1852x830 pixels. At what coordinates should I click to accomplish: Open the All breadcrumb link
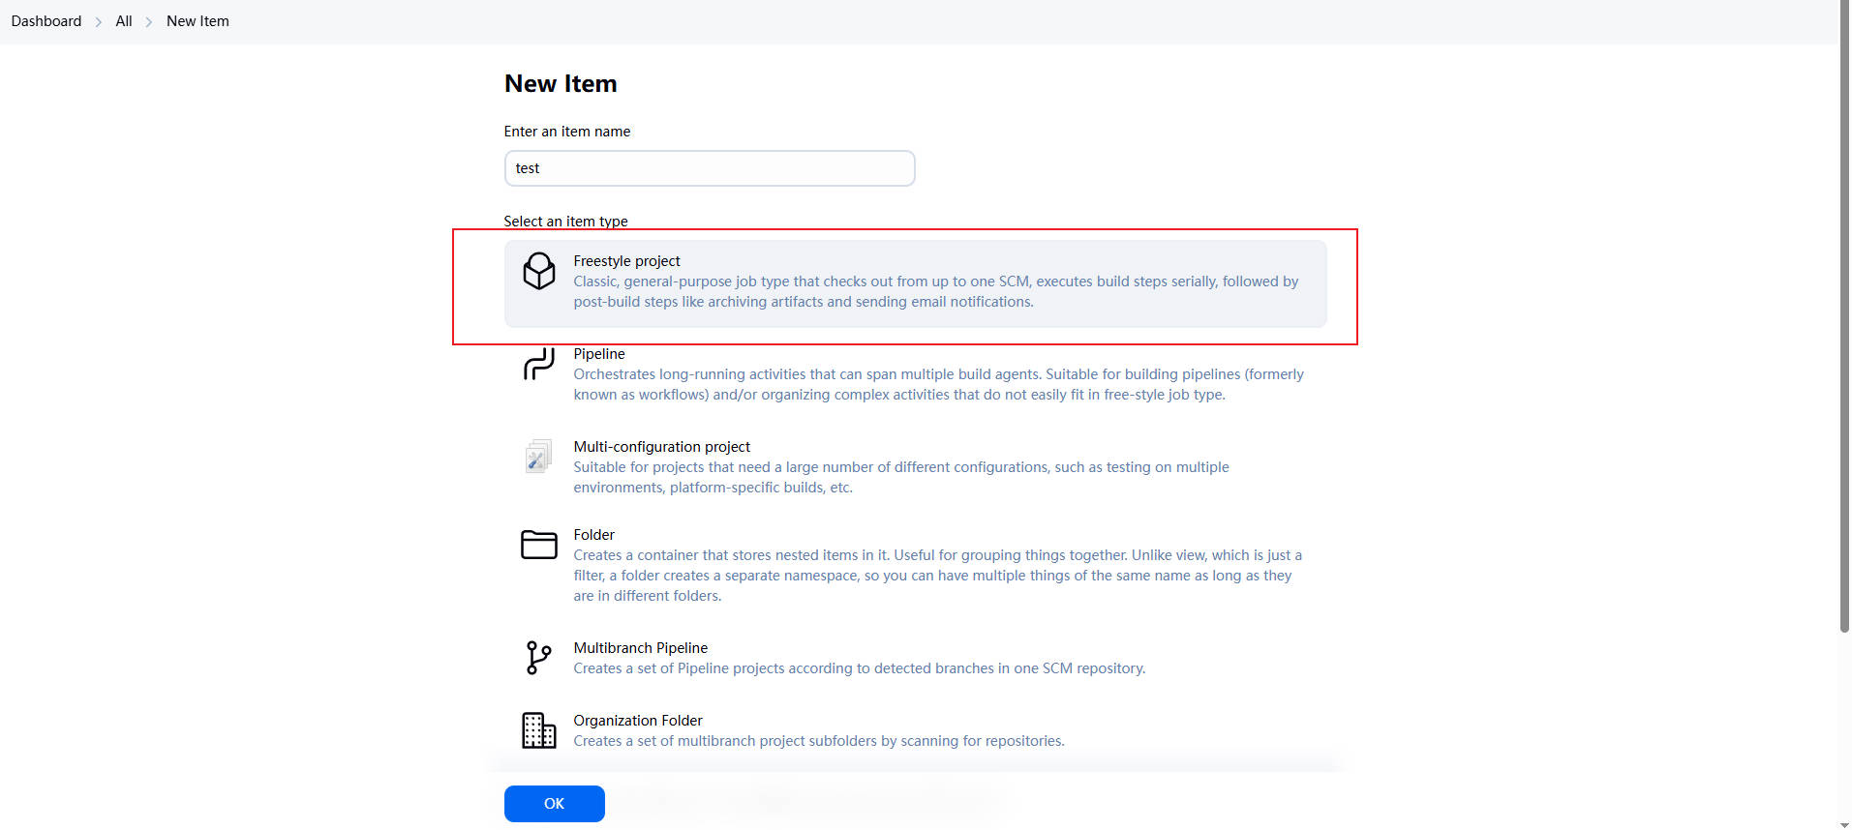coord(123,21)
